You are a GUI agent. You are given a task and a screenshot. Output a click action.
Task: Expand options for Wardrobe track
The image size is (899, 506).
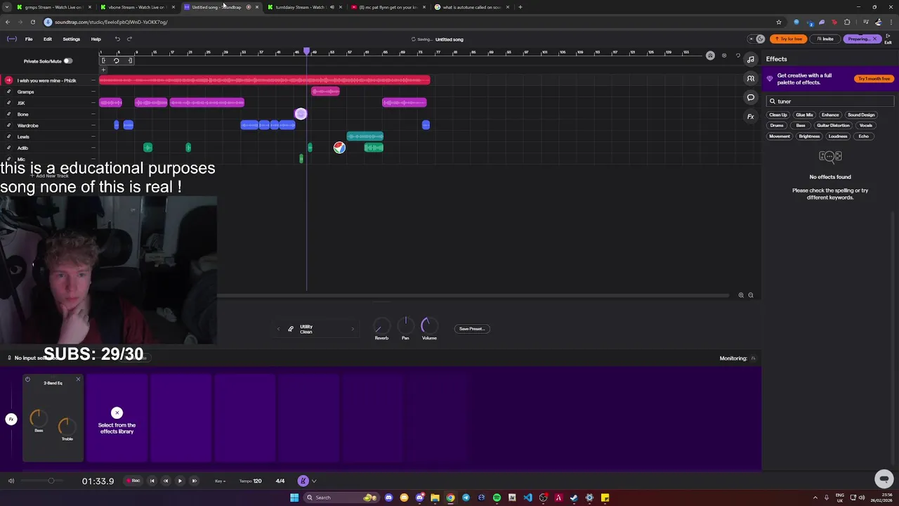[x=93, y=125]
